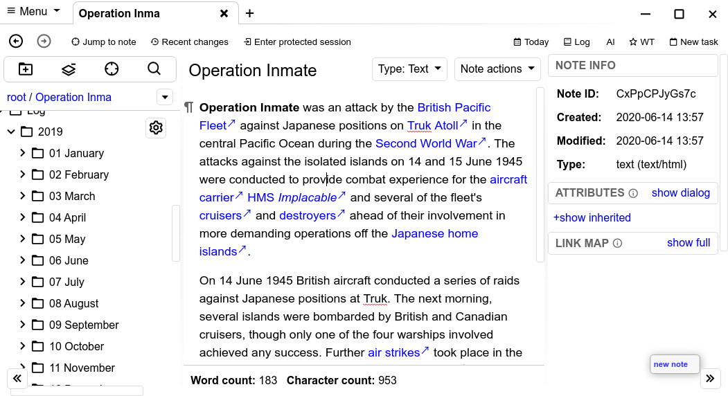Collapse the 2019 folder
The height and width of the screenshot is (396, 728).
pyautogui.click(x=11, y=132)
